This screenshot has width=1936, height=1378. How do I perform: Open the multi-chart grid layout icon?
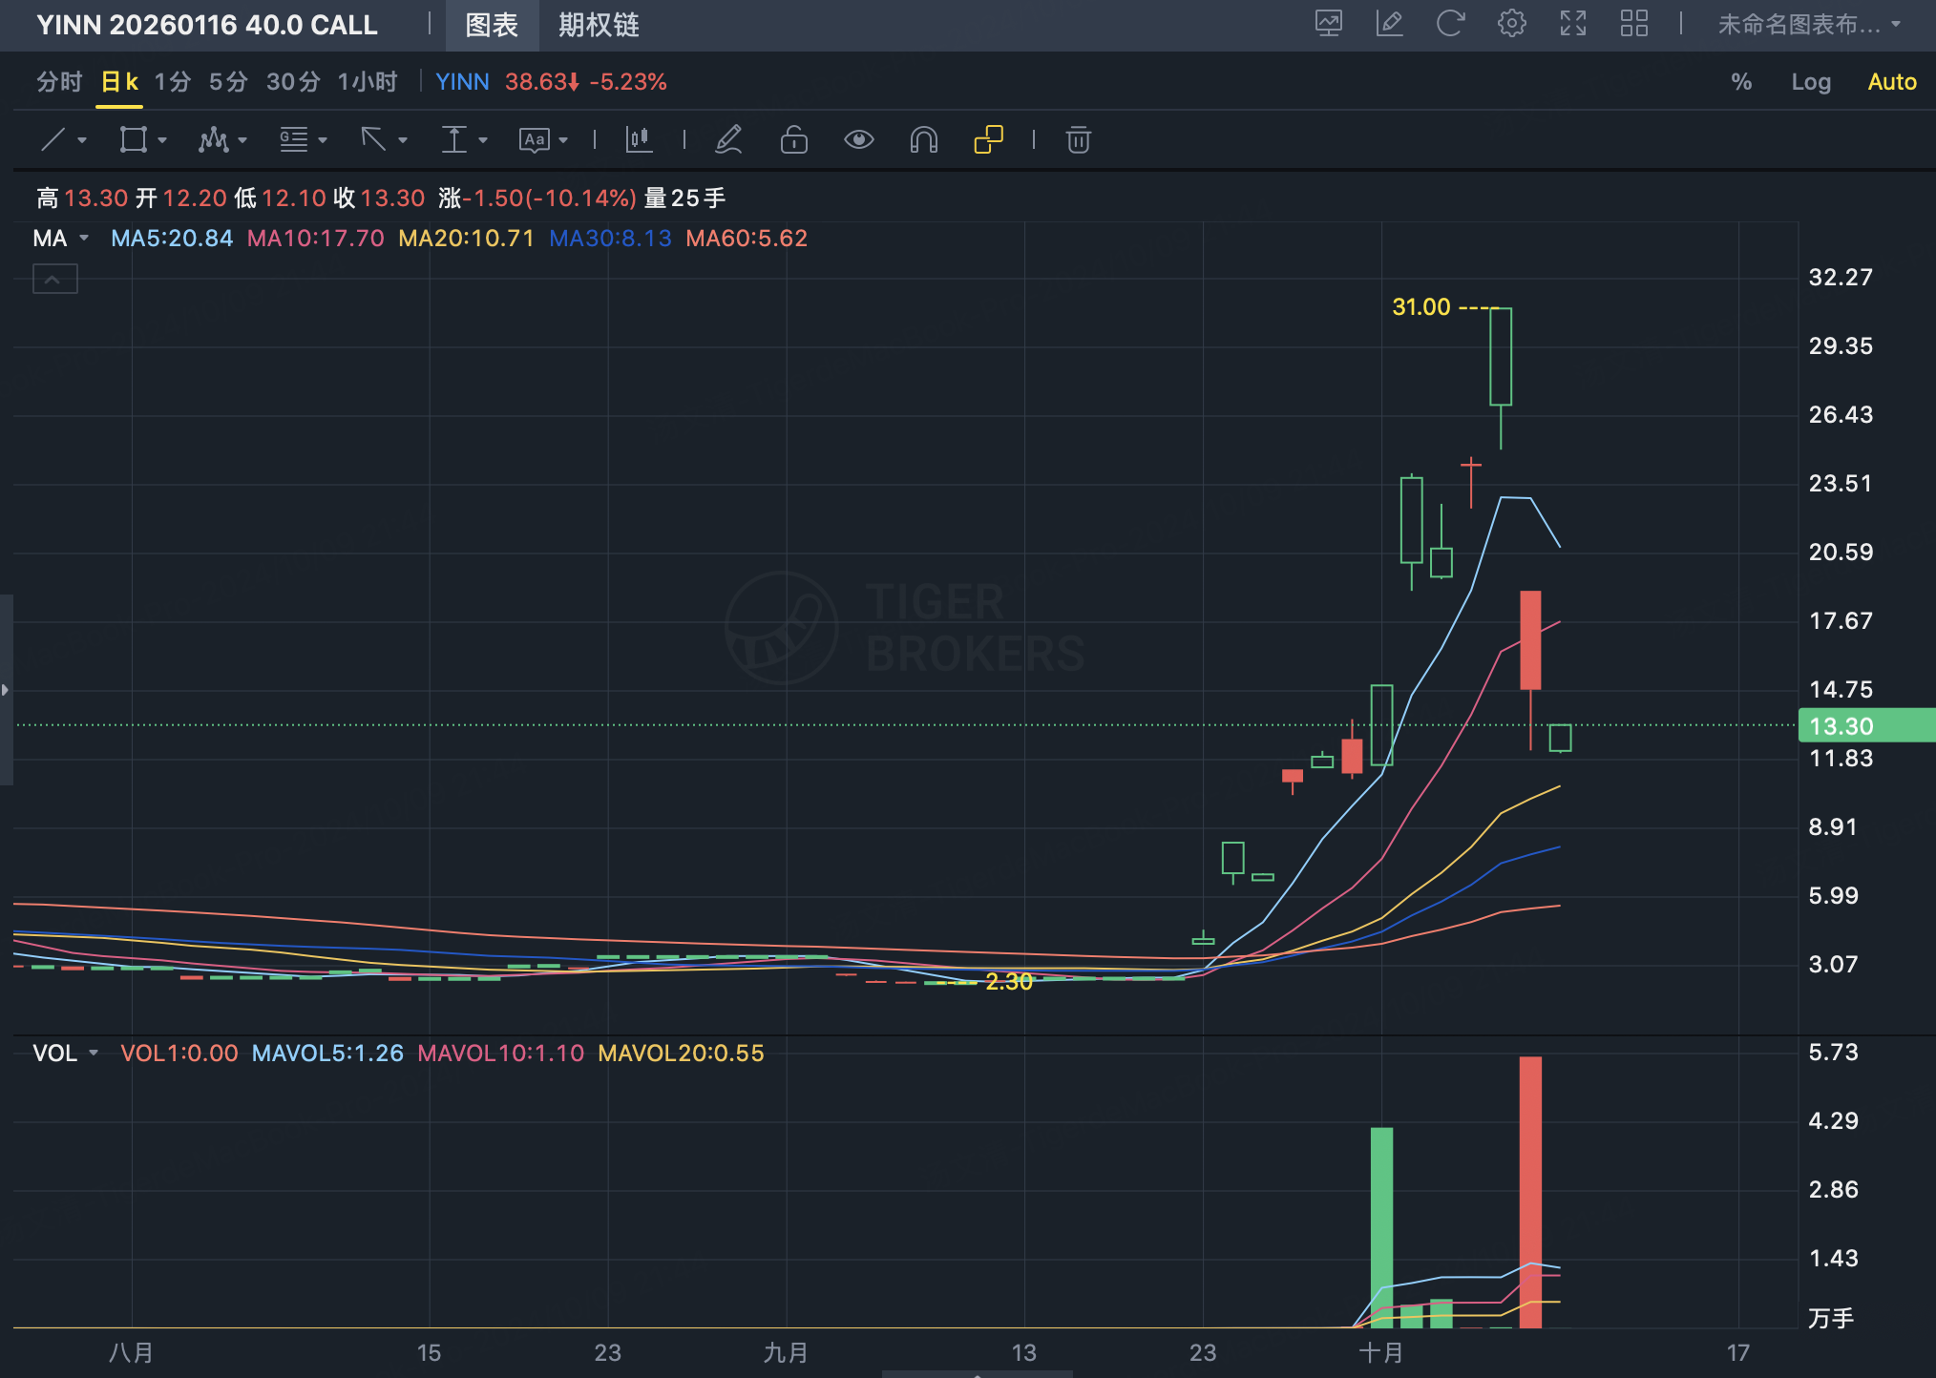point(1633,24)
